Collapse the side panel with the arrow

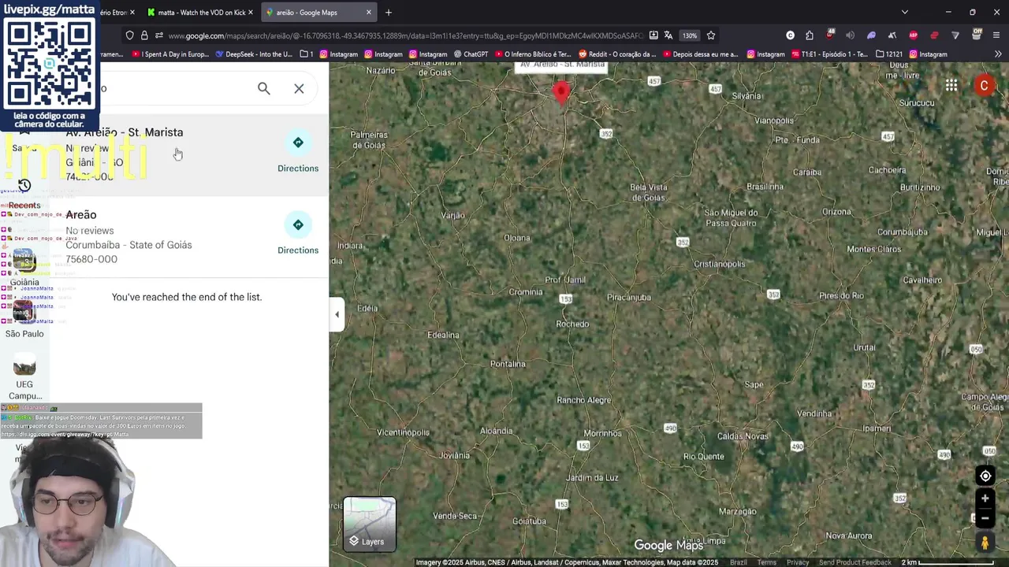[x=337, y=315]
